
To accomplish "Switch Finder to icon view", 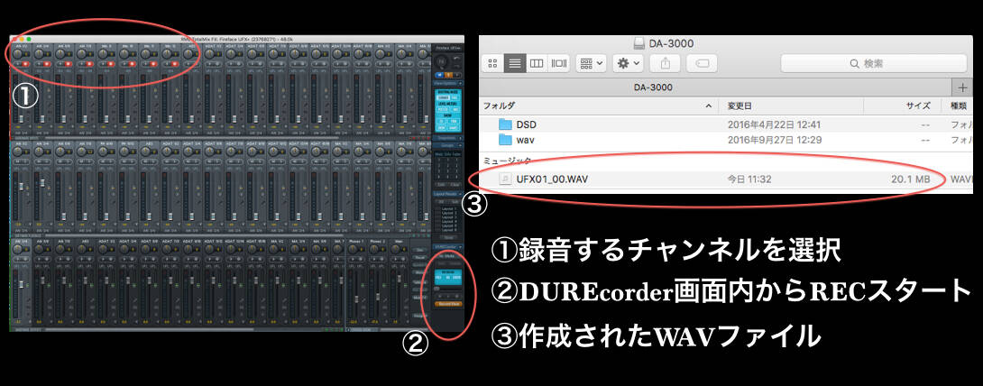I will (x=492, y=62).
